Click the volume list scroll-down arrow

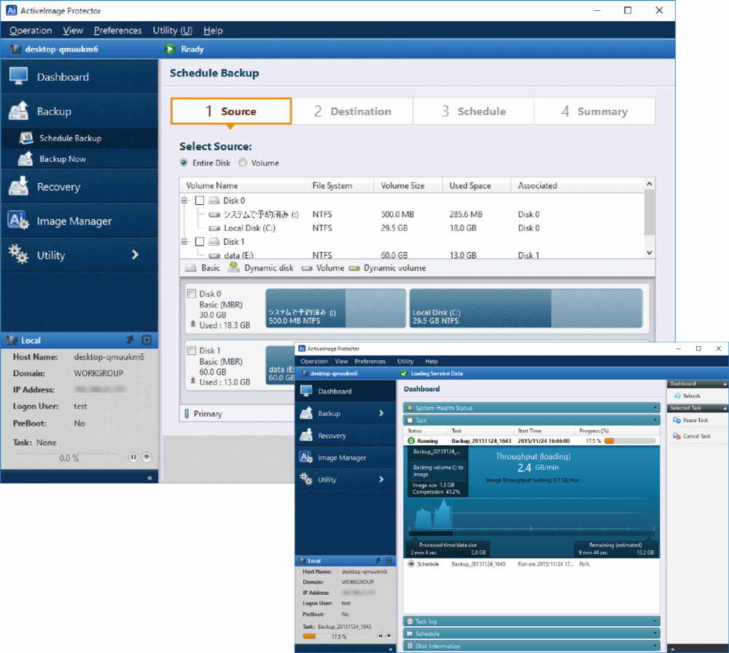click(650, 253)
